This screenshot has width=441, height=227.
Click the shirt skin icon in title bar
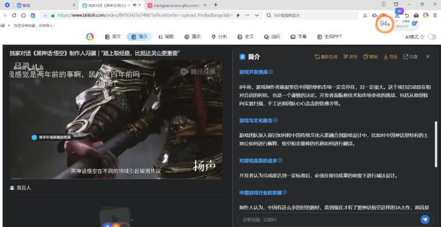[x=396, y=4]
